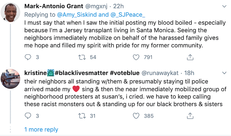View Mark-Antonio Grant's profile picture

coord(10,12)
